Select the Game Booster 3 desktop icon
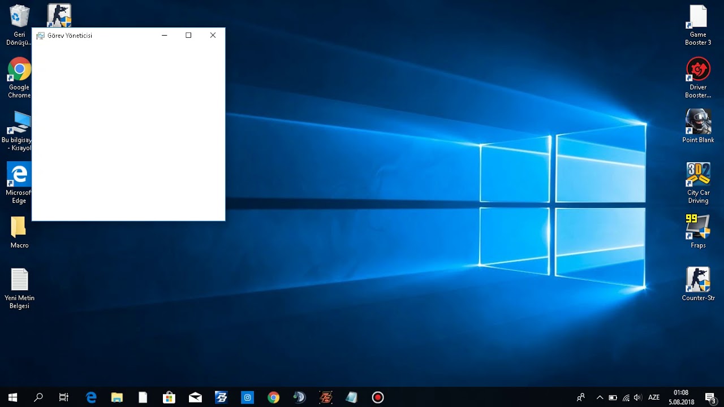The height and width of the screenshot is (407, 724). 698,25
